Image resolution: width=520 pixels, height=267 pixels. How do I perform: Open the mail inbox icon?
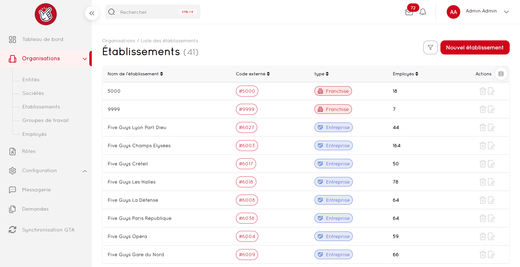click(x=409, y=12)
